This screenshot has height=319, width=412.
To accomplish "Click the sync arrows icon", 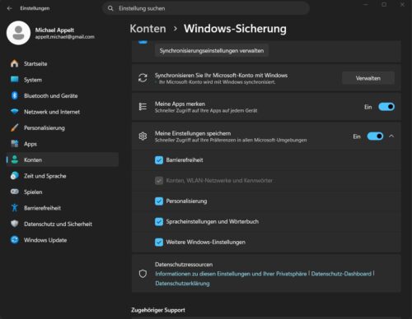I will [x=143, y=78].
